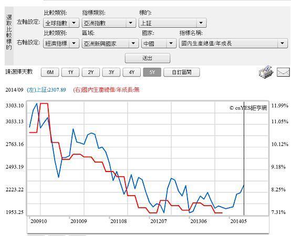Click the 201207 x-axis label
The width and height of the screenshot is (291, 236).
pos(159,221)
